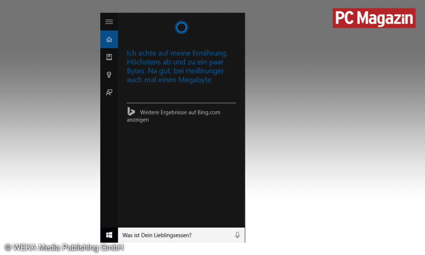Click the word 'Megabyte' in Cortana's answer
Screen dimensions: 425x255
(195, 80)
